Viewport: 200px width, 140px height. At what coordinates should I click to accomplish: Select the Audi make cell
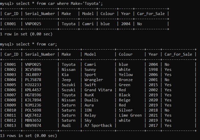pyautogui.click(x=66, y=126)
